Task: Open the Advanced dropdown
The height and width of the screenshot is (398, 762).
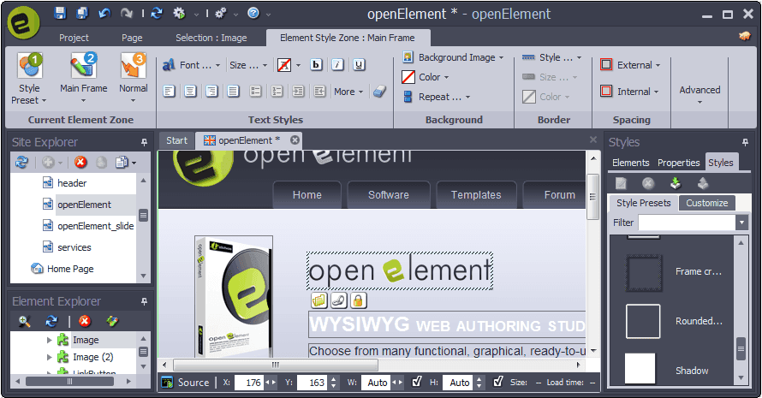Action: (699, 94)
